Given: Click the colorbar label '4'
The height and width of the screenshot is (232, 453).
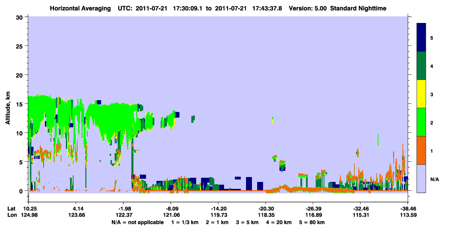Looking at the screenshot, I should pyautogui.click(x=432, y=66).
